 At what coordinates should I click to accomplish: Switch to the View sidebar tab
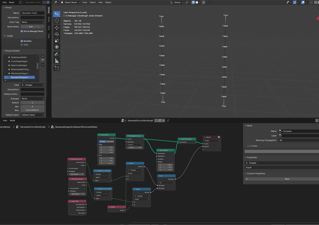coord(49,36)
